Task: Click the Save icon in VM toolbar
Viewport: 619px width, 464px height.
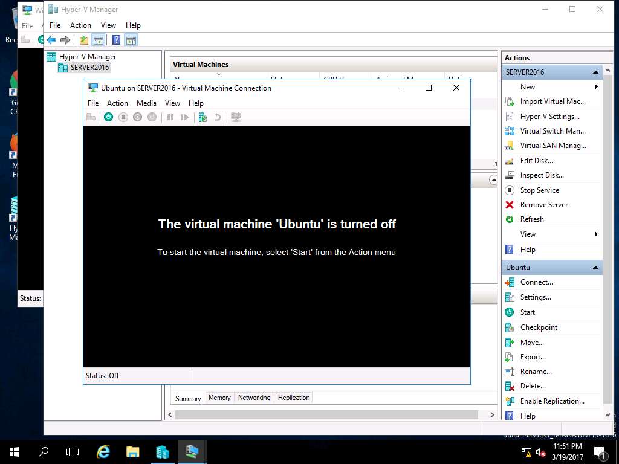Action: (152, 117)
